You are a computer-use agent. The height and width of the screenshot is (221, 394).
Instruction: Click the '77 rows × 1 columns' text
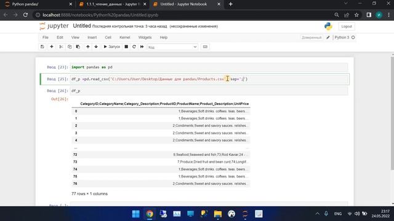[89, 194]
